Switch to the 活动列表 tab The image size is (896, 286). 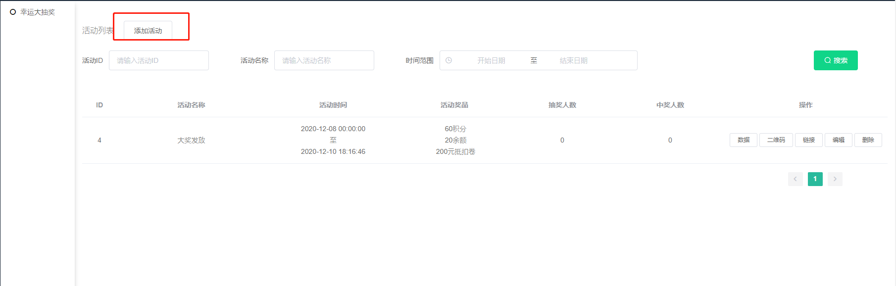coord(98,31)
